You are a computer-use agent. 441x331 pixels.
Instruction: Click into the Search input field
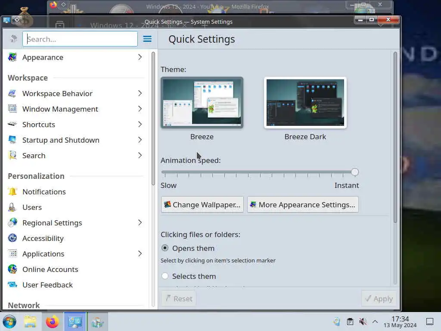[x=80, y=39]
